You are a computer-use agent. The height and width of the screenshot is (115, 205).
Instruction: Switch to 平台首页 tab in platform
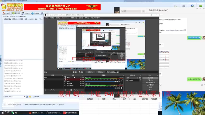click(x=7, y=13)
